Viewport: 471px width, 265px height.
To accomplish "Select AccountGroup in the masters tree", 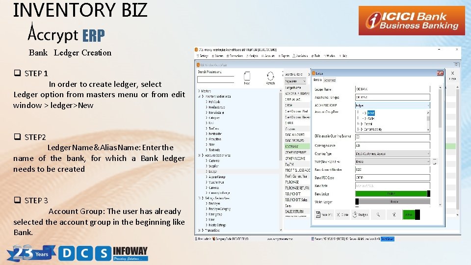I will [x=217, y=177].
